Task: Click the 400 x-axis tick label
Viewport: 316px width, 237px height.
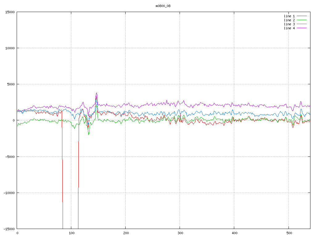Action: click(234, 233)
